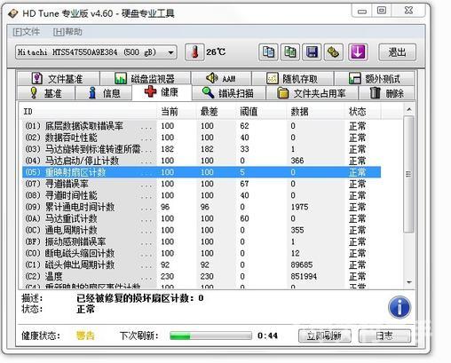The width and height of the screenshot is (451, 363).
Task: Click the copy screenshot to clipboard icon
Action: (290, 52)
